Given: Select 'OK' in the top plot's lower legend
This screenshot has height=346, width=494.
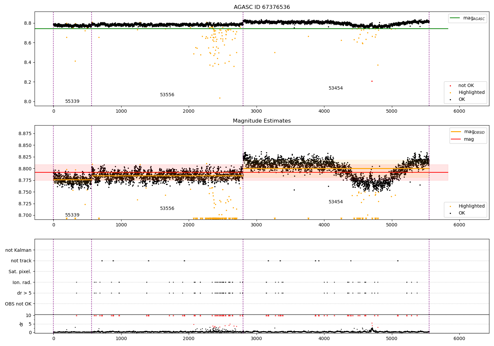Looking at the screenshot, I should click(462, 100).
